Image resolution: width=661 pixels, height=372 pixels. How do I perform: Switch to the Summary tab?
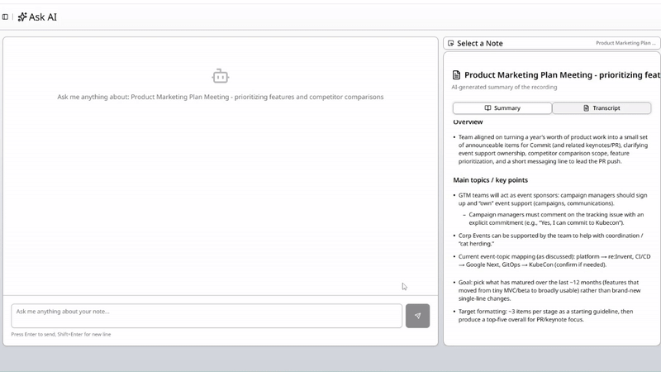pos(502,108)
